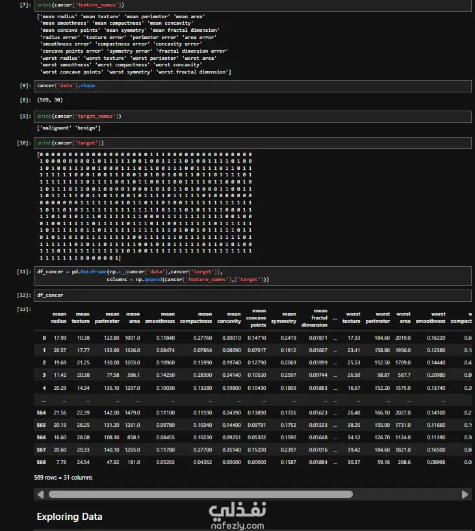Click the '569 rows × 31 columns' summary
Image resolution: width=475 pixels, height=531 pixels.
(63, 478)
